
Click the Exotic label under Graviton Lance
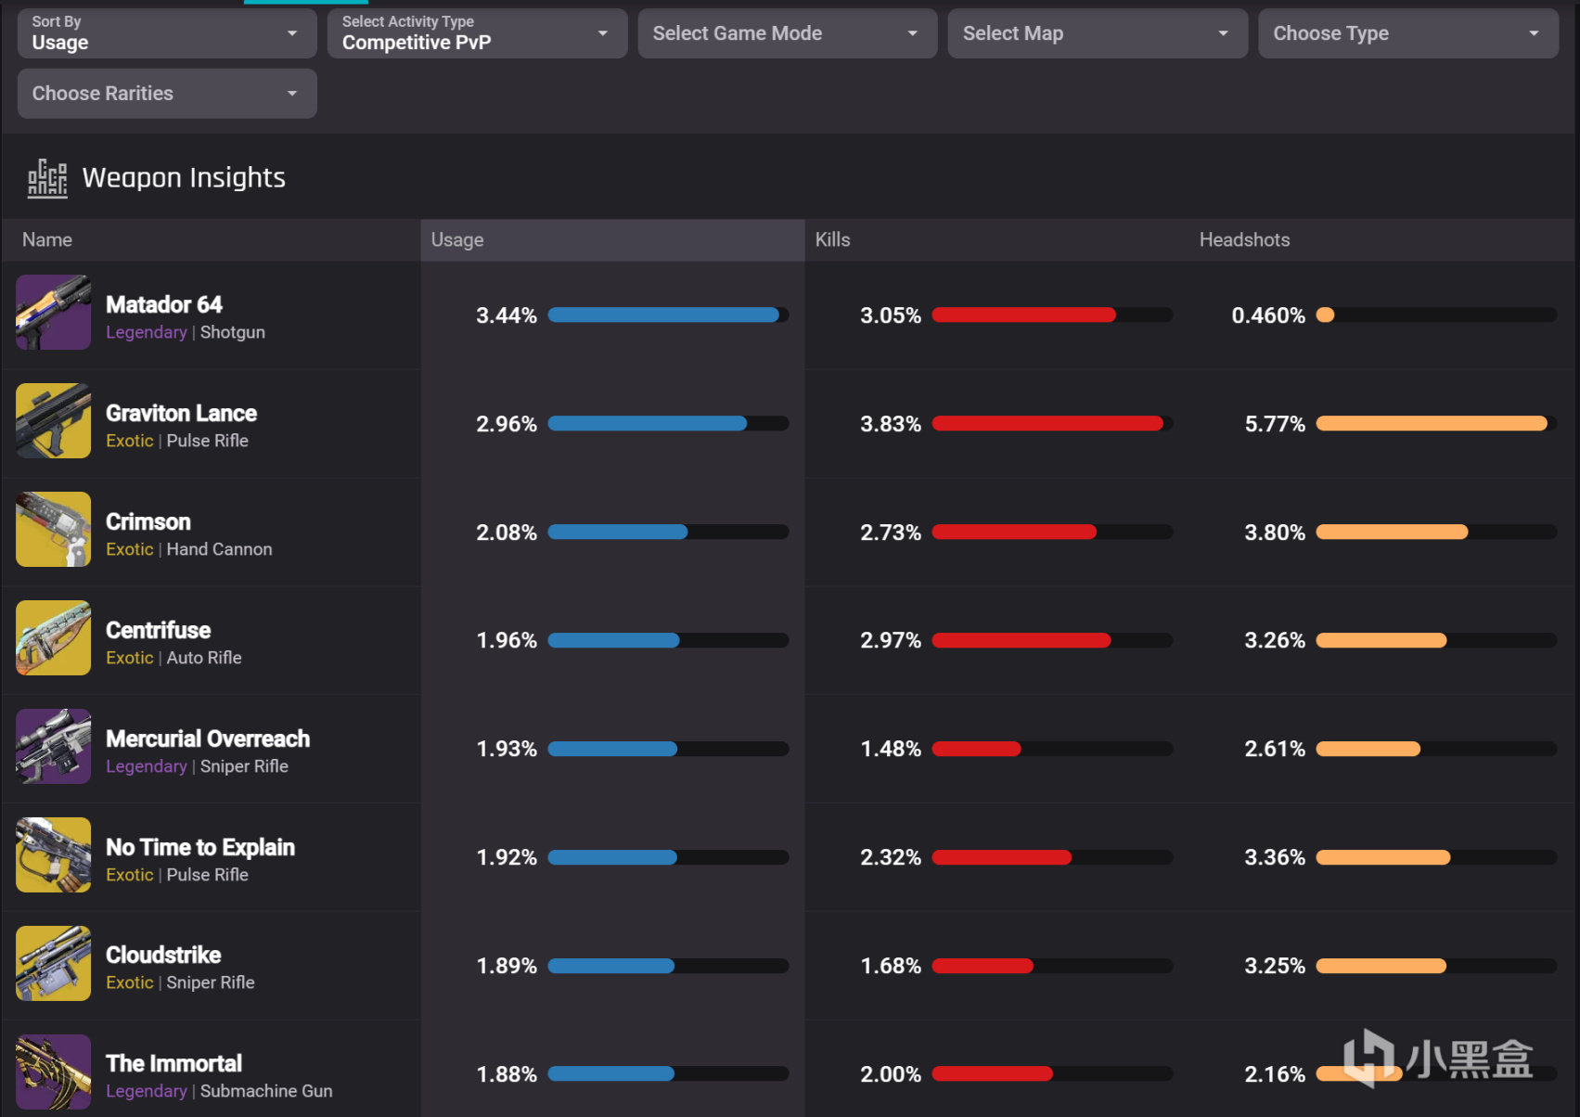(130, 441)
